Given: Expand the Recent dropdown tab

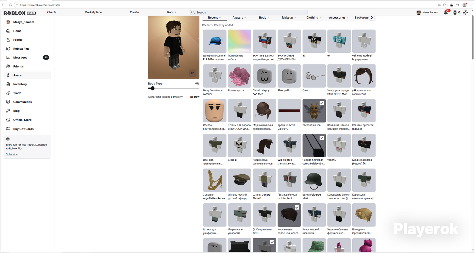Looking at the screenshot, I should pyautogui.click(x=215, y=17).
